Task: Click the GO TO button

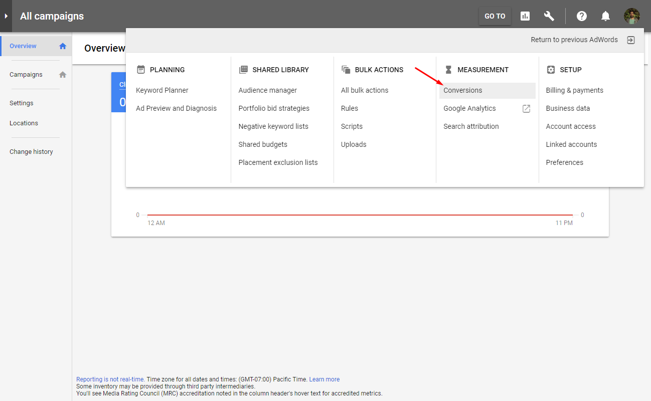Action: click(x=495, y=16)
